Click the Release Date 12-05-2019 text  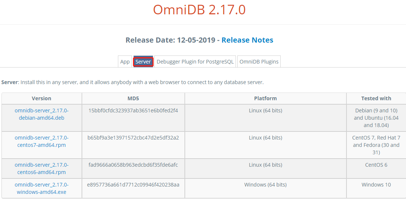tap(170, 40)
